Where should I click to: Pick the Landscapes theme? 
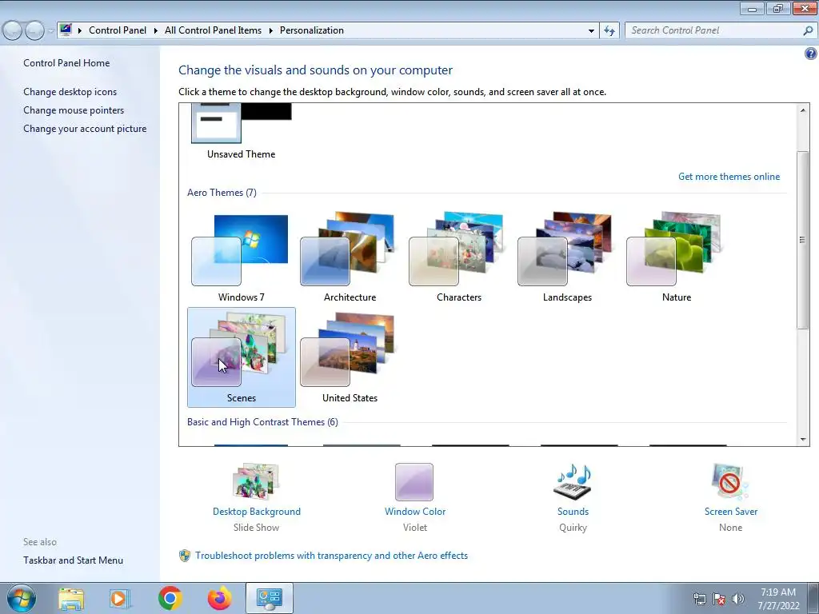(567, 257)
